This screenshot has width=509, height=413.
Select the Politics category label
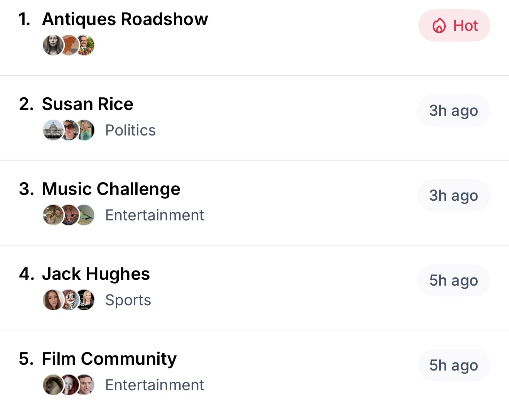point(130,130)
